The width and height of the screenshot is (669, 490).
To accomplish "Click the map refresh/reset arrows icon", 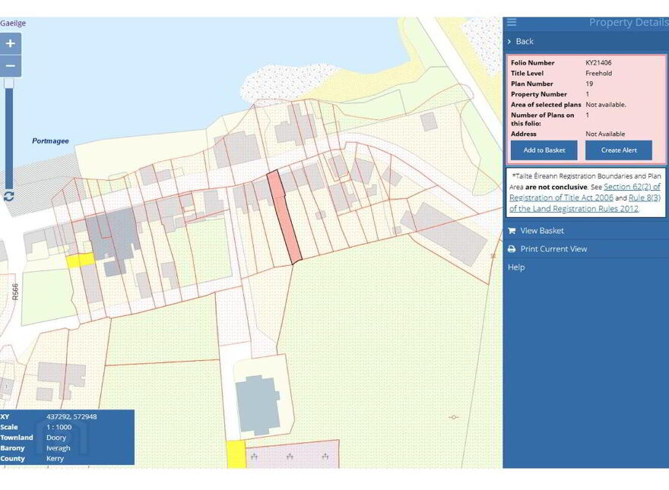I will click(x=8, y=196).
